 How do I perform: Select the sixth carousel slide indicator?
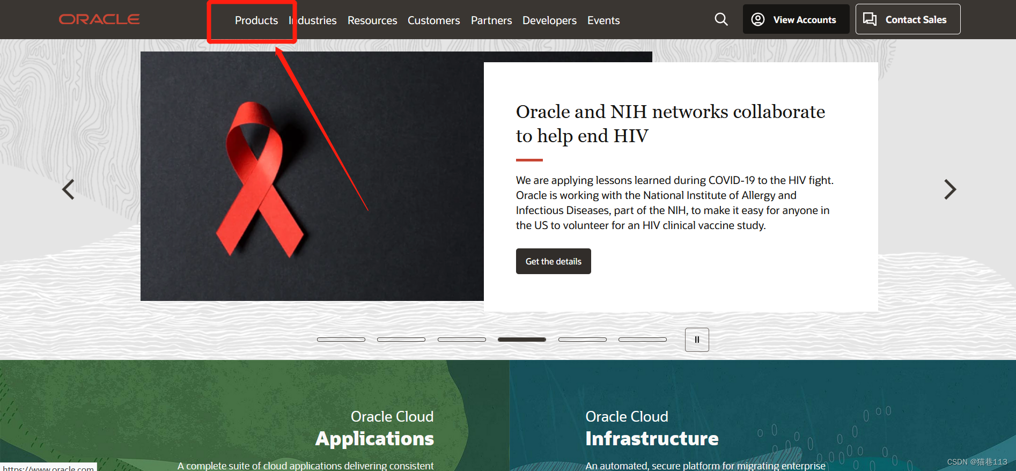[643, 340]
